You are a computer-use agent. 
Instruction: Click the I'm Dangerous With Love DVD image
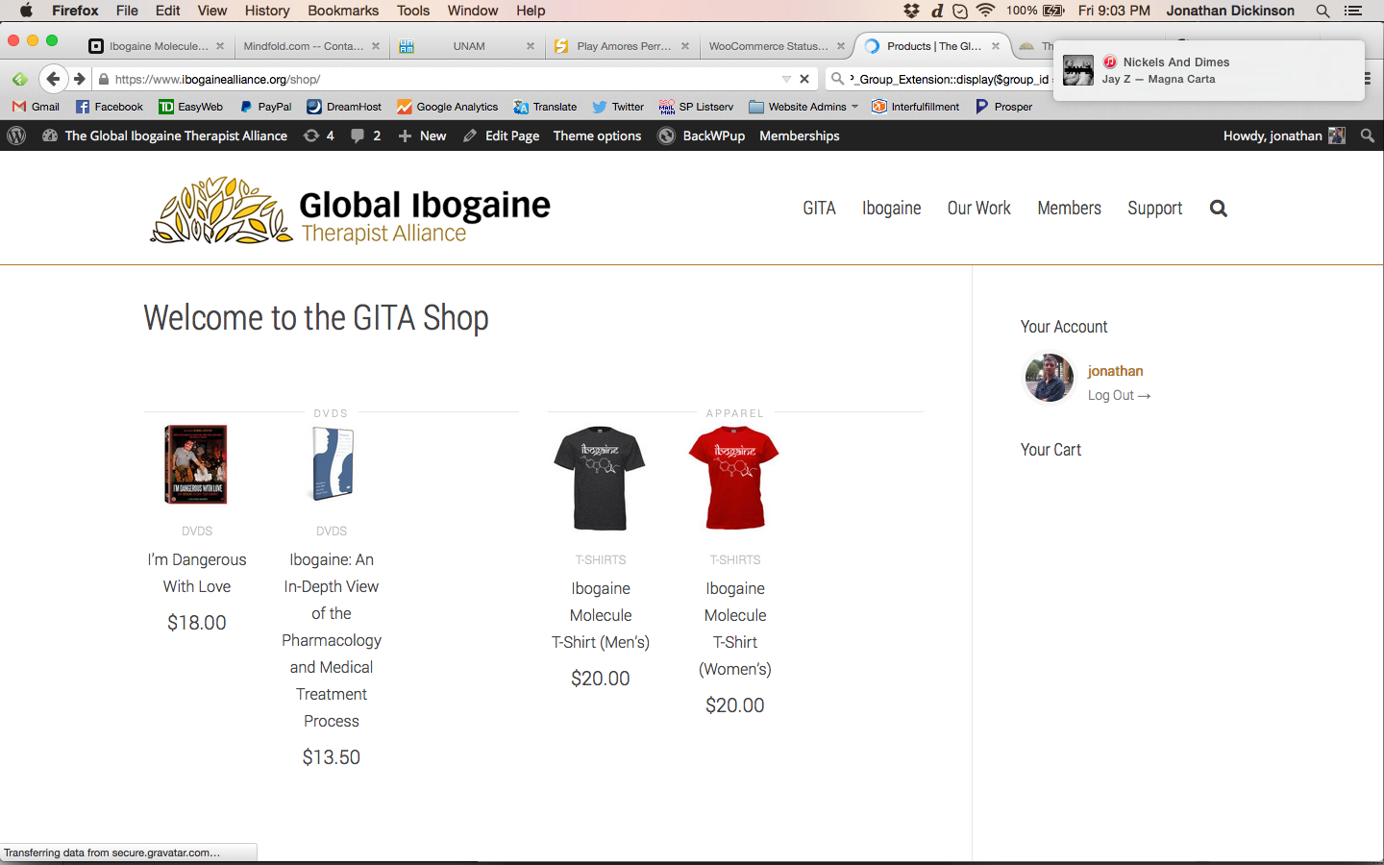point(196,465)
